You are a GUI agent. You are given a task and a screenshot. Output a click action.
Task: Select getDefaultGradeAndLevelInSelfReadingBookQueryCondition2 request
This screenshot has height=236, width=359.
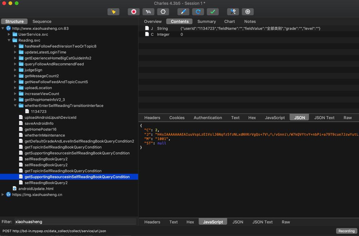point(79,141)
